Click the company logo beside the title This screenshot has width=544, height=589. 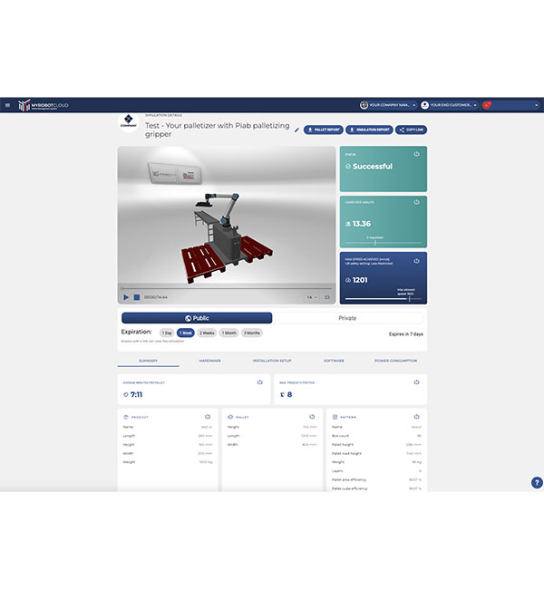(x=128, y=122)
